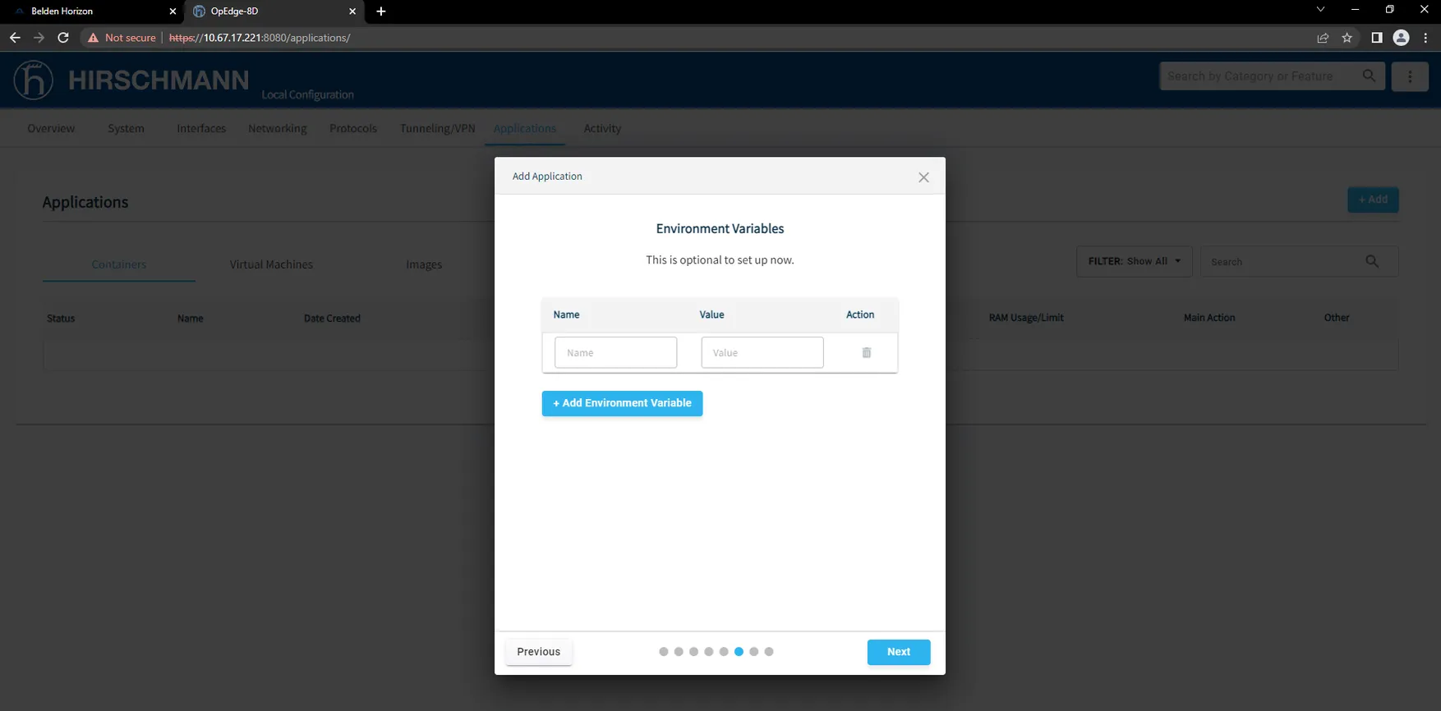The width and height of the screenshot is (1441, 711).
Task: Focus the environment variable Name field
Action: [615, 352]
